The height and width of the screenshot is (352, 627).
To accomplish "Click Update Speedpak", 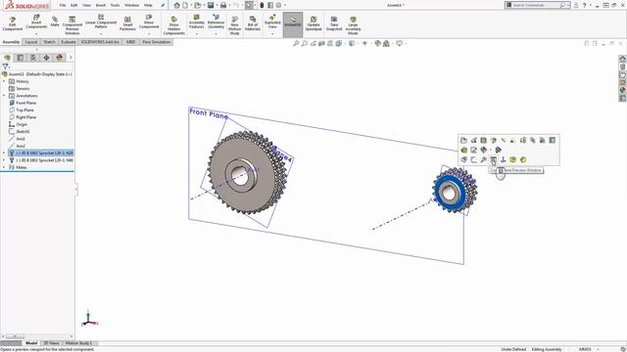I will [x=313, y=23].
